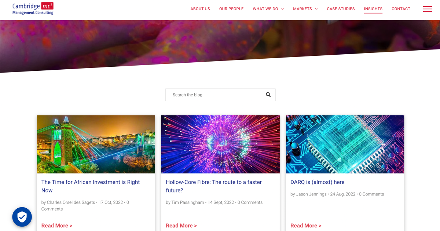This screenshot has height=231, width=440.
Task: Click the magnifying glass search icon
Action: coord(268,95)
